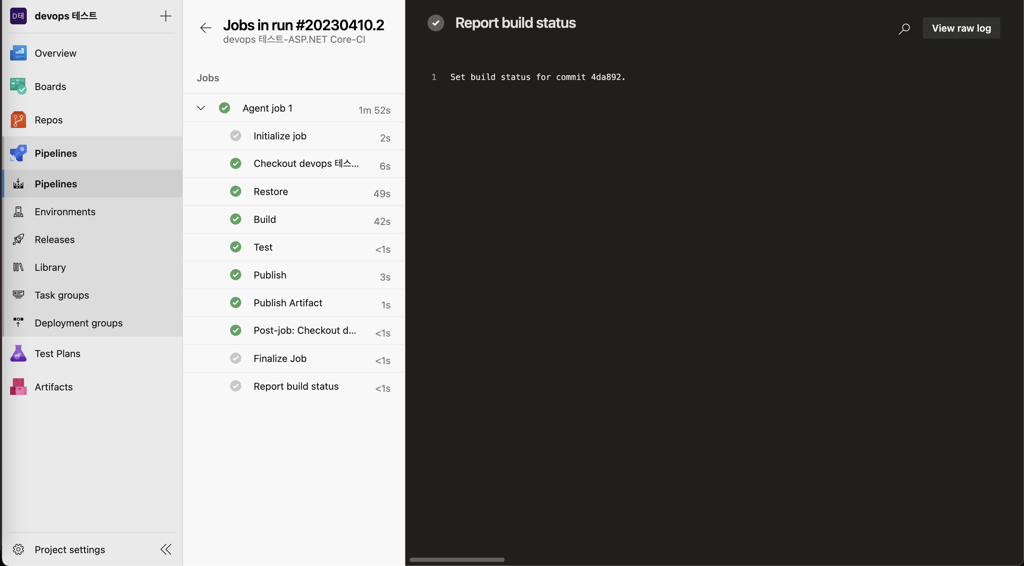Select Environments in Pipelines submenu
This screenshot has height=566, width=1024.
click(x=65, y=211)
